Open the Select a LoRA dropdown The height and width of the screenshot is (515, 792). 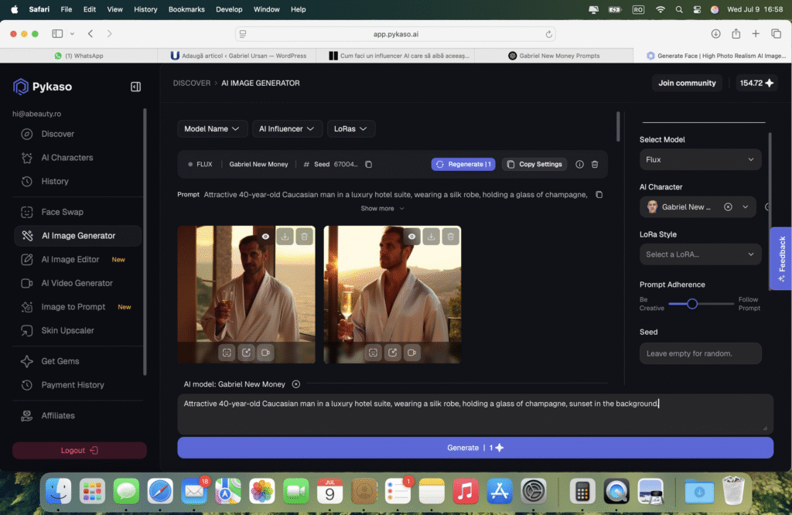tap(700, 254)
